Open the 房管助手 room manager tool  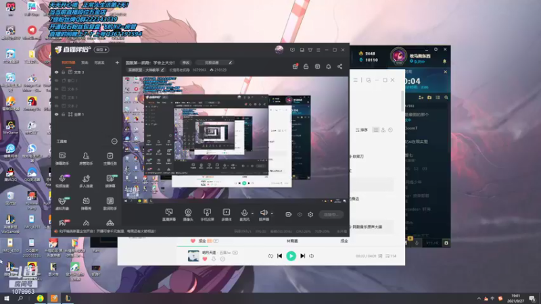[86, 158]
